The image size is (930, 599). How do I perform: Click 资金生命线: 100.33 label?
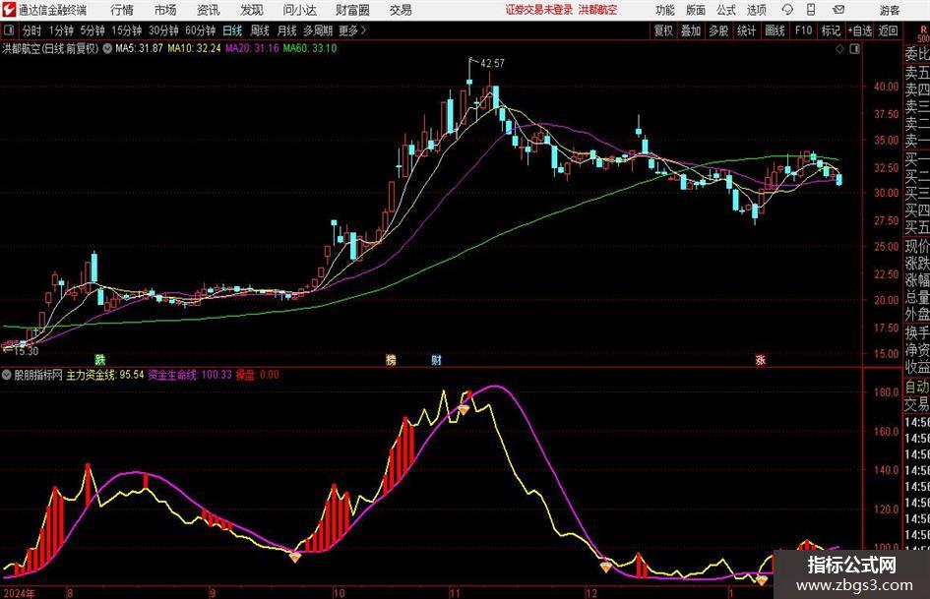pos(190,375)
